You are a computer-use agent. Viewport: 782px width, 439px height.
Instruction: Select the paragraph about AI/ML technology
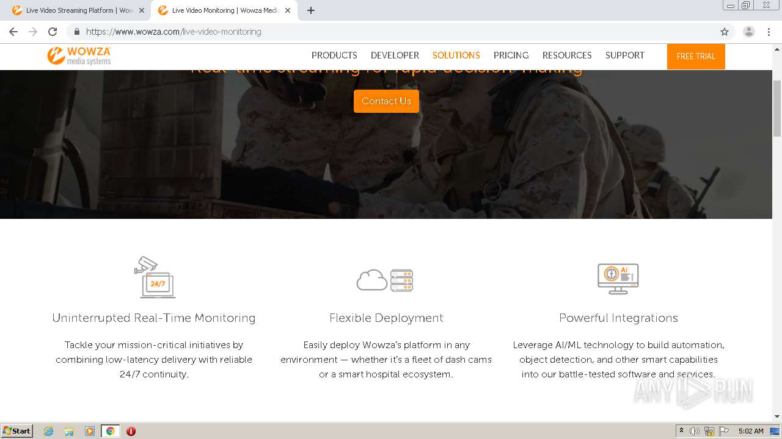(618, 360)
